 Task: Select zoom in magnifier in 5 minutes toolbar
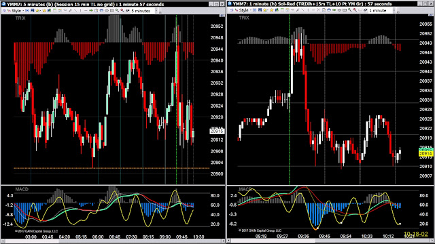pos(117,11)
